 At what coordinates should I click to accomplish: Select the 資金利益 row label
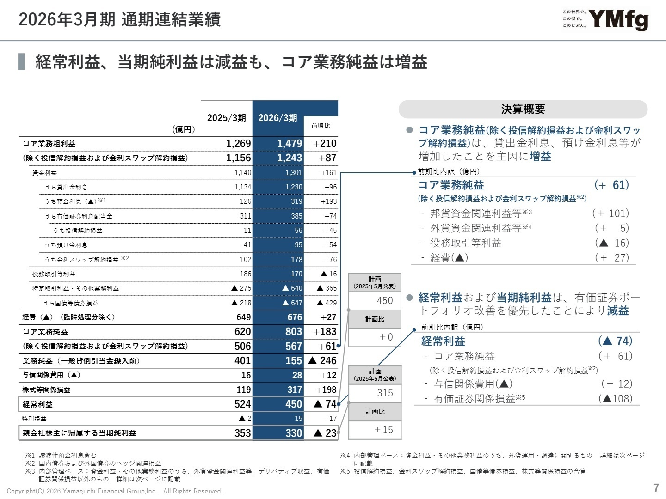[44, 173]
